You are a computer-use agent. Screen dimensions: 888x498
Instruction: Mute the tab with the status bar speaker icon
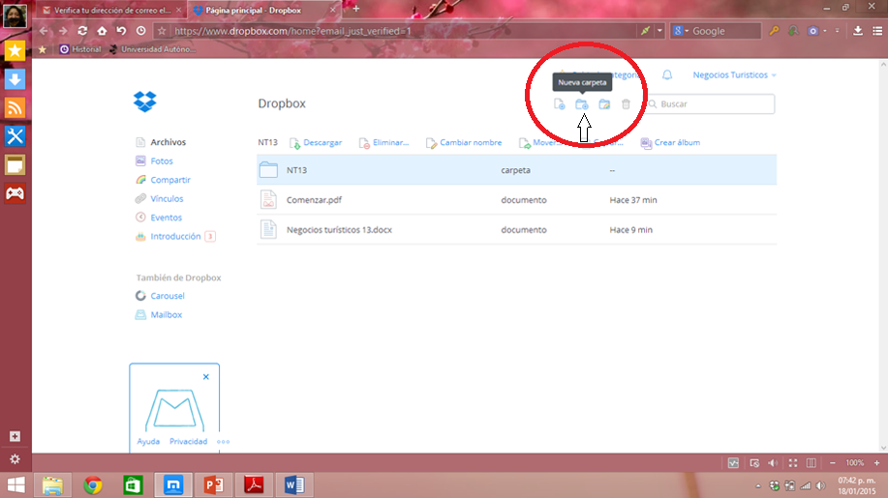773,463
